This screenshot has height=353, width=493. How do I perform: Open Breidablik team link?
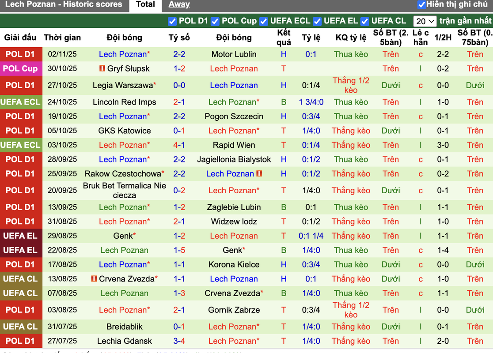(125, 327)
